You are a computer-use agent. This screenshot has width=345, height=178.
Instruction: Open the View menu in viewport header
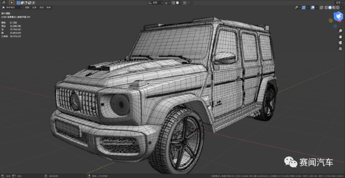(x=27, y=8)
